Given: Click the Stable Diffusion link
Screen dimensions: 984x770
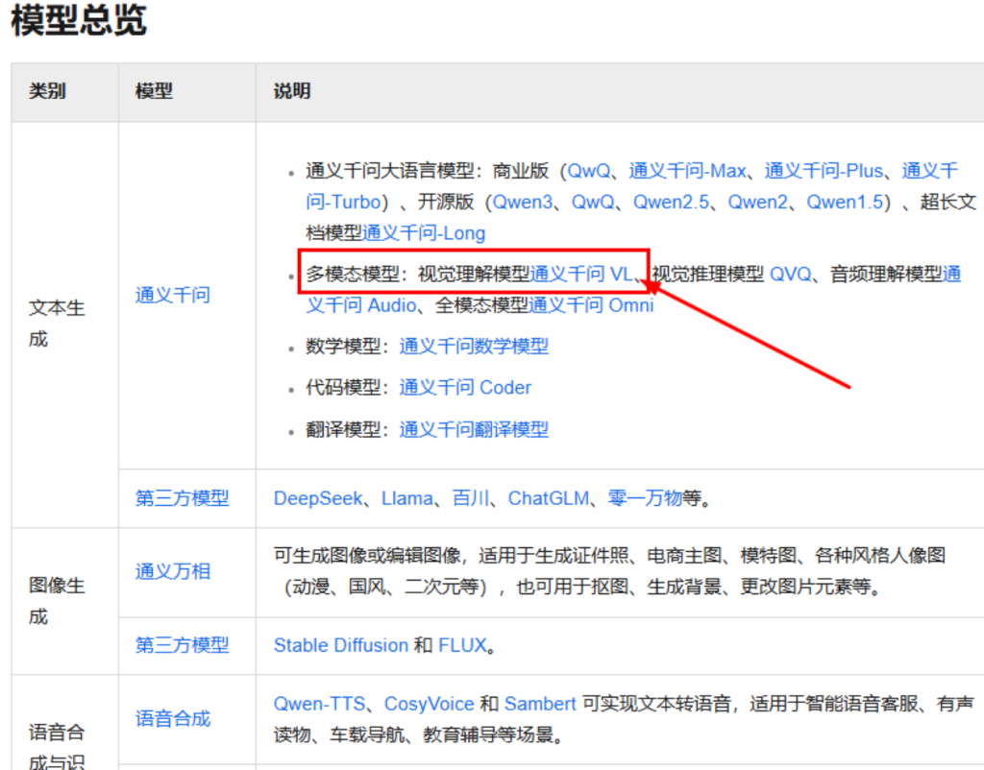Looking at the screenshot, I should [340, 645].
